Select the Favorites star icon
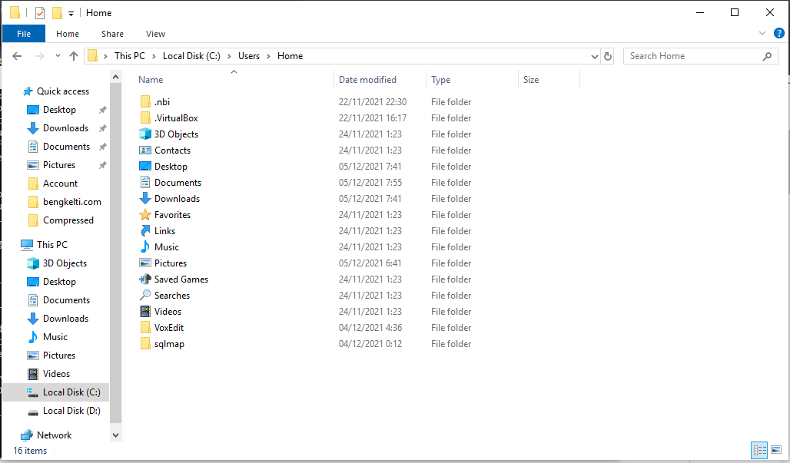 tap(145, 214)
